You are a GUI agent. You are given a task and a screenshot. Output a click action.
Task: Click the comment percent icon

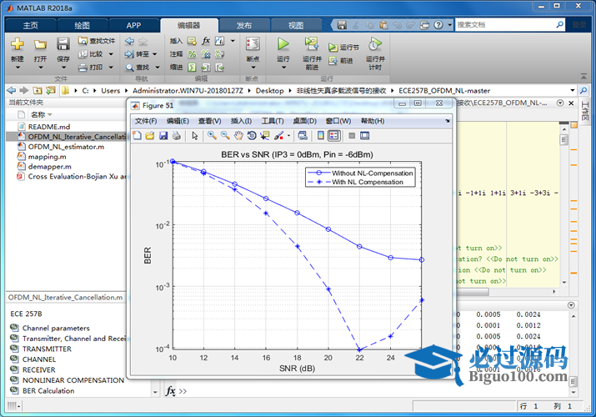click(x=192, y=54)
